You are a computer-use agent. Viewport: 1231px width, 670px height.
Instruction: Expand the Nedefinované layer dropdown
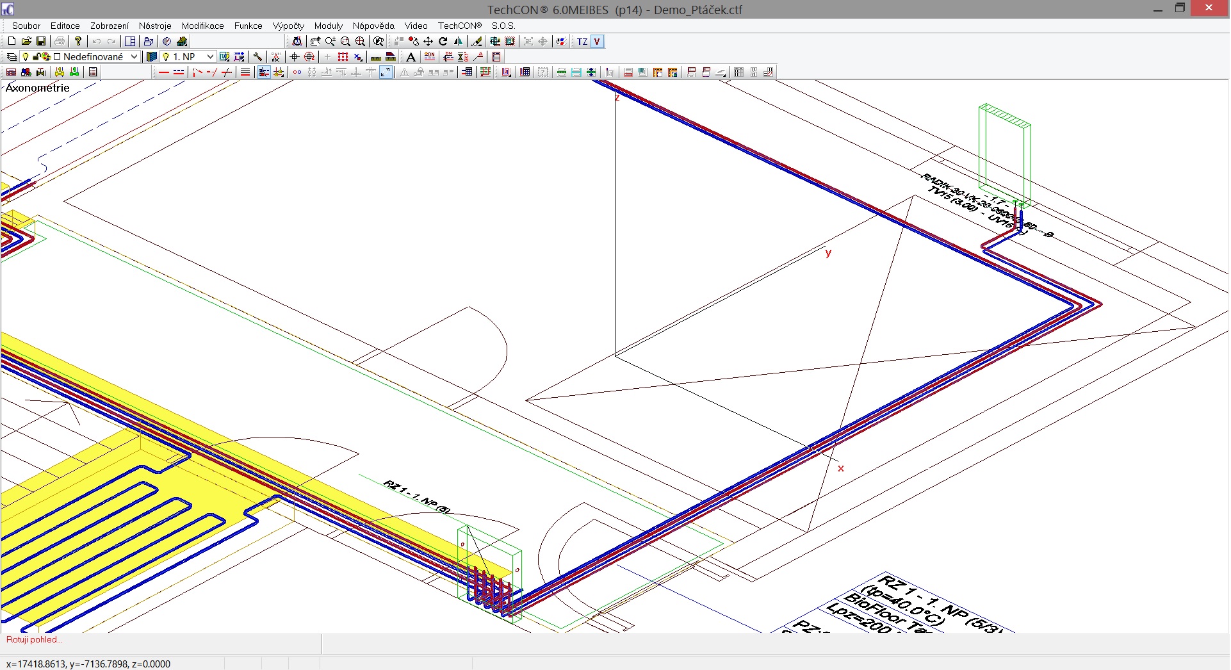click(x=134, y=57)
